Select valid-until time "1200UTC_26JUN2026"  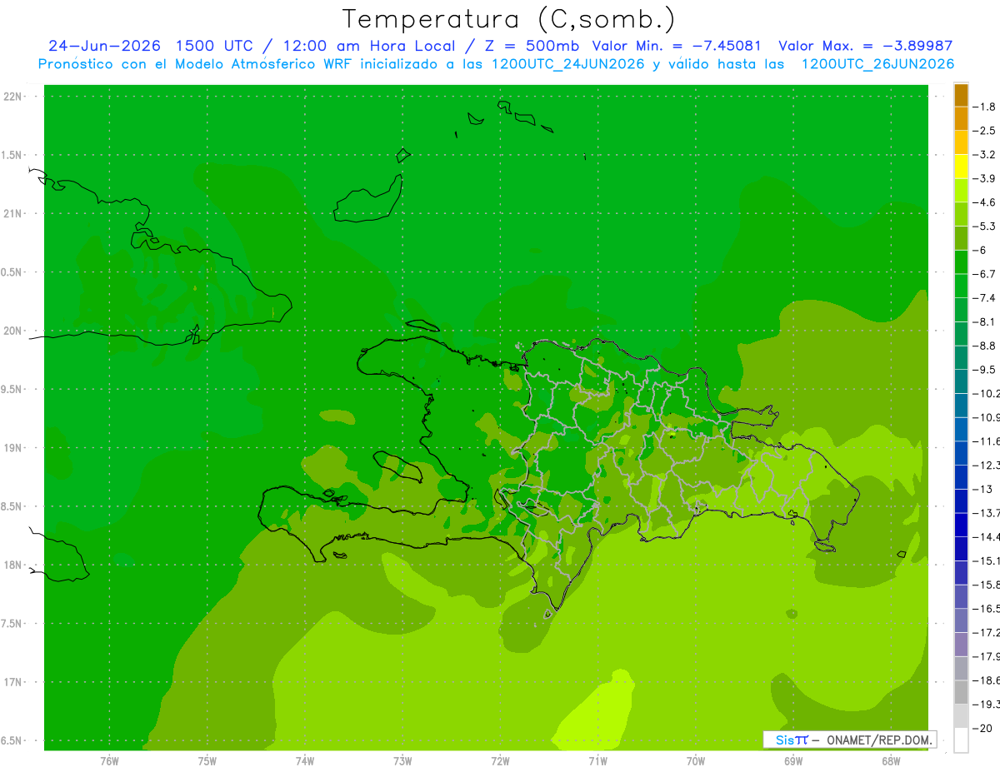tap(877, 64)
